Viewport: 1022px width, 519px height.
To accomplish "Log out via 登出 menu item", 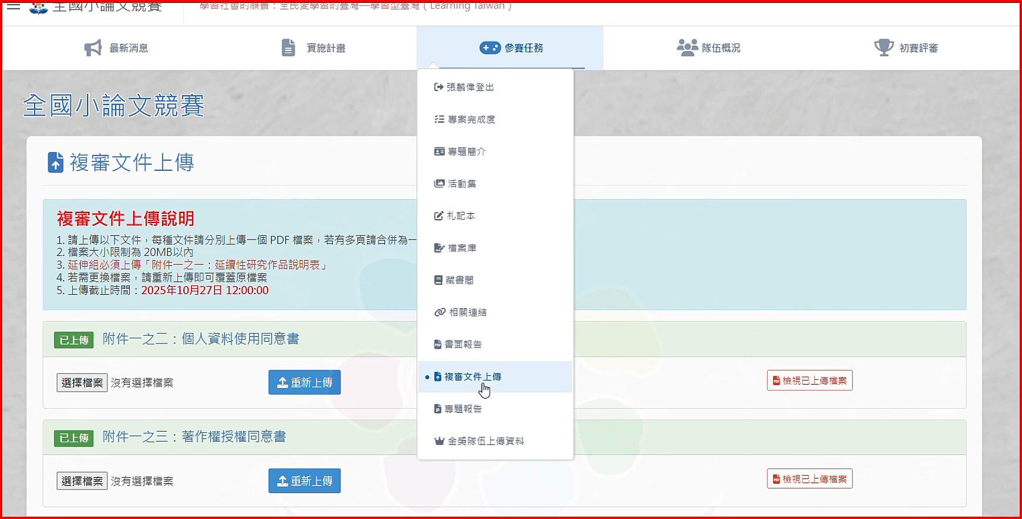I will point(470,87).
